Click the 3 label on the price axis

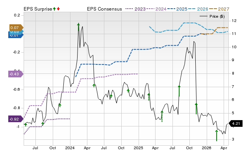(233, 139)
